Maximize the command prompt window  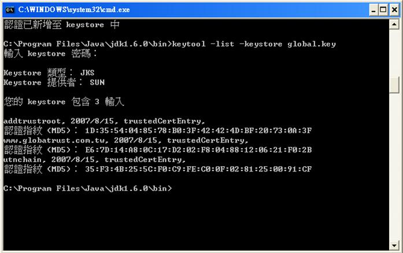[383, 10]
